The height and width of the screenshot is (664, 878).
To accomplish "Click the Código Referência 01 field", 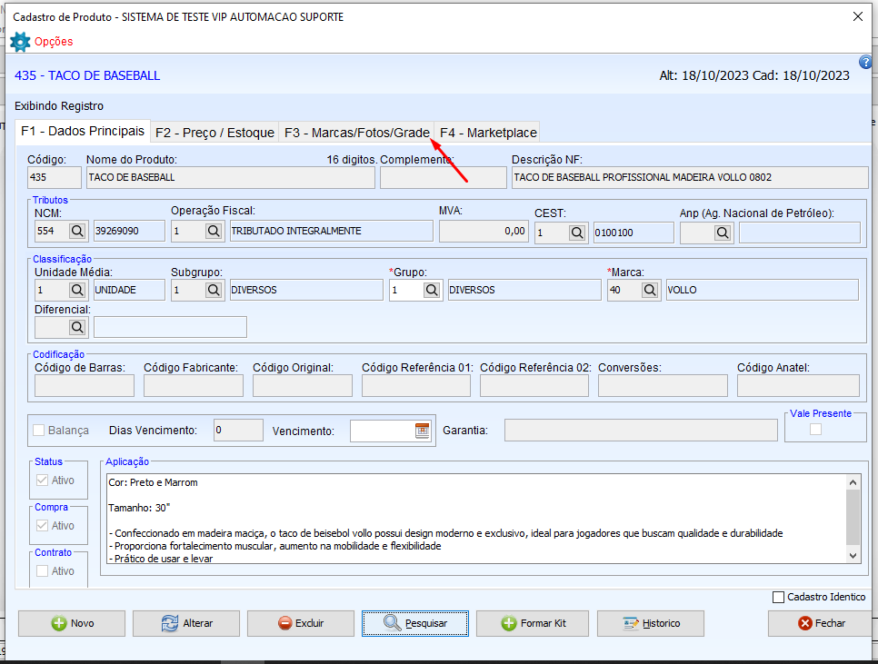I will [416, 385].
